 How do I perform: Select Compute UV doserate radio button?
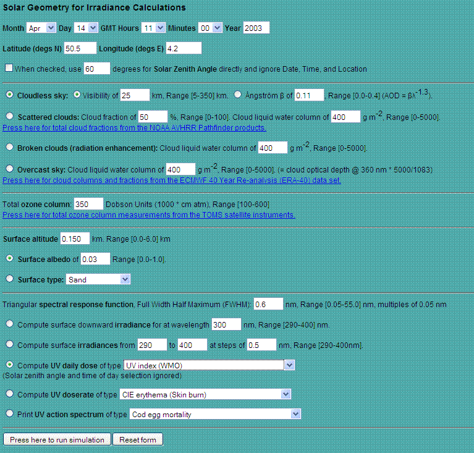pyautogui.click(x=9, y=394)
